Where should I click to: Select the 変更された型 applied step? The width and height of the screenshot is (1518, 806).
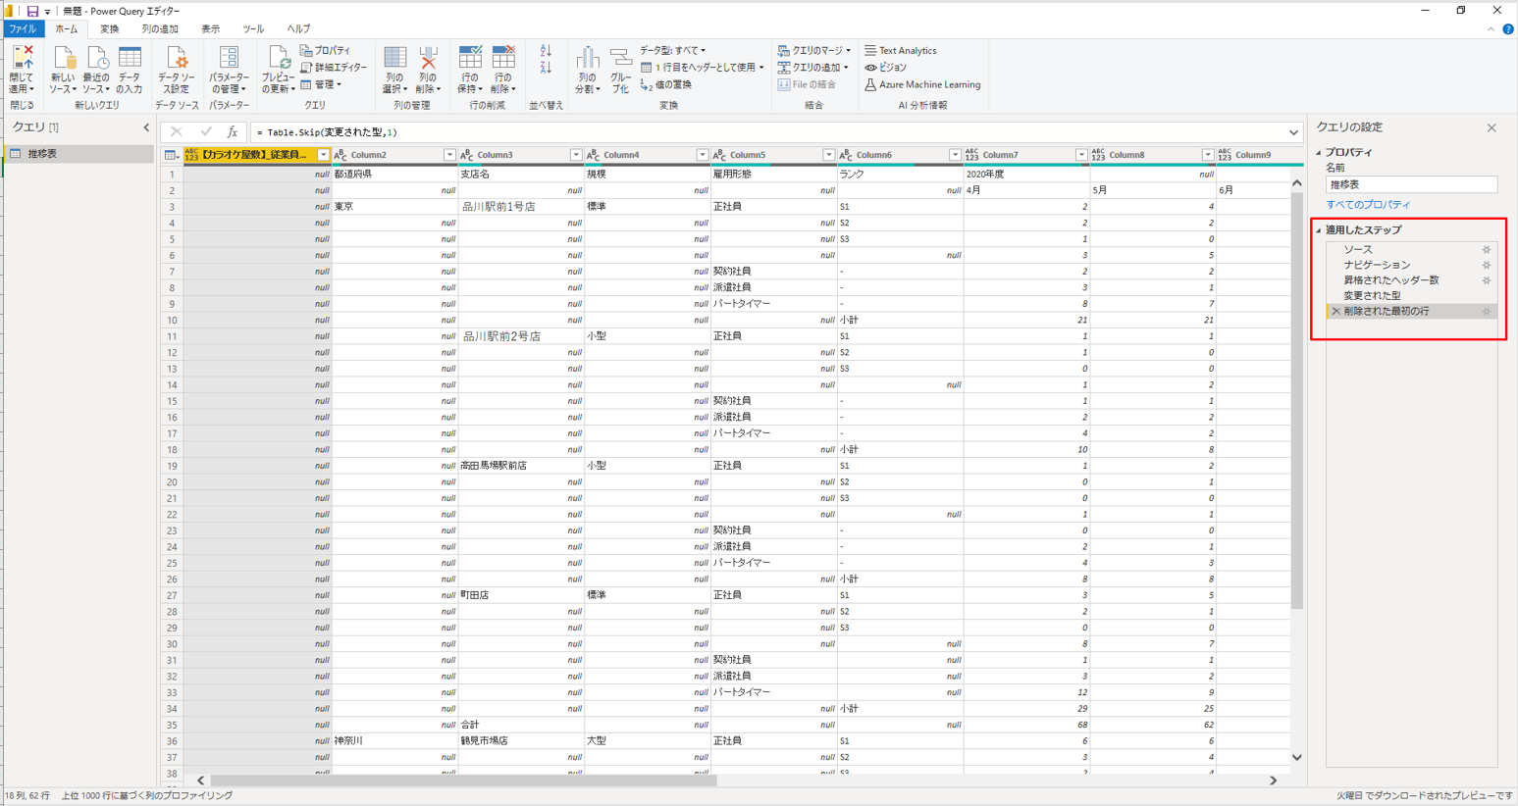coord(1372,295)
